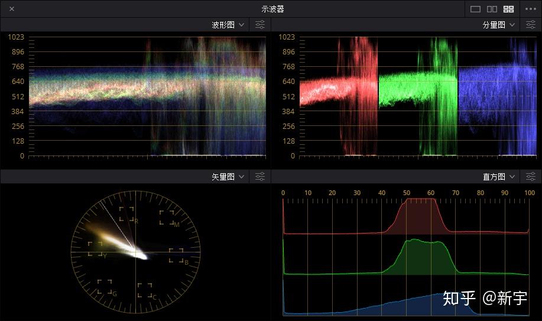Close the 示波器 window with the X
Screen dimensions: 542x321
point(12,9)
